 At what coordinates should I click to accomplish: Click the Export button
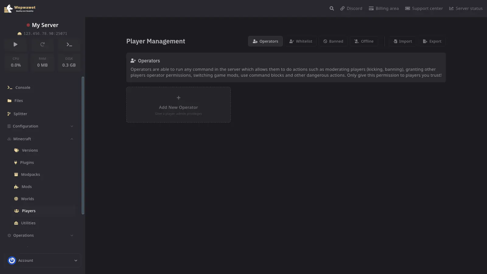(432, 41)
